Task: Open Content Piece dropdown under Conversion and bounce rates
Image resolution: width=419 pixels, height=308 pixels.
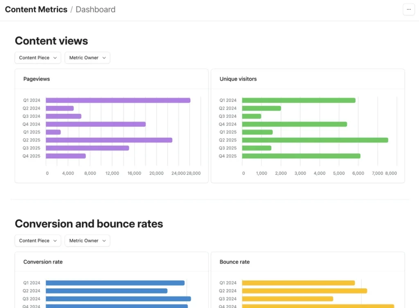Action: (x=38, y=241)
